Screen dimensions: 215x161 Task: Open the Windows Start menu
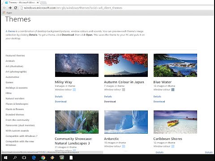5,157
